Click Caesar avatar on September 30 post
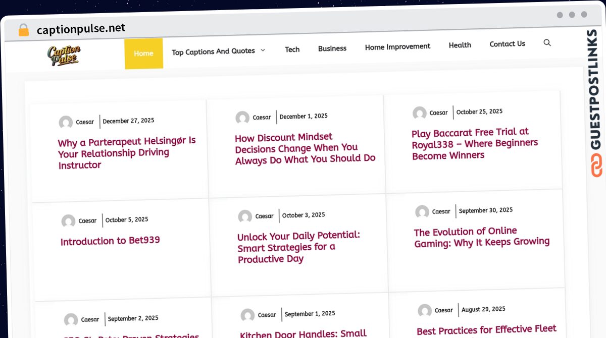 point(422,212)
